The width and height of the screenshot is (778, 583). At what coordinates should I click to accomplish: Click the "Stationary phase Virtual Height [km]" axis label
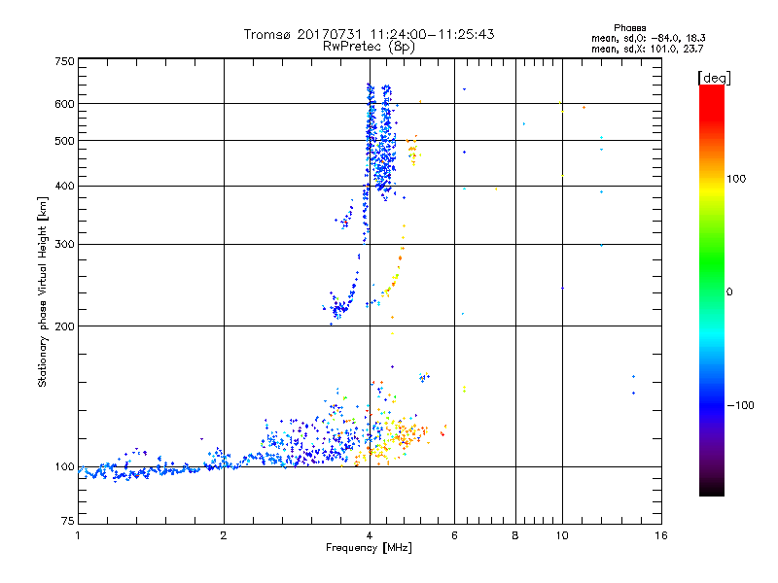43,292
